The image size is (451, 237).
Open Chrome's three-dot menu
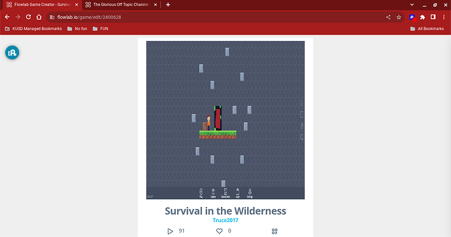tap(444, 17)
